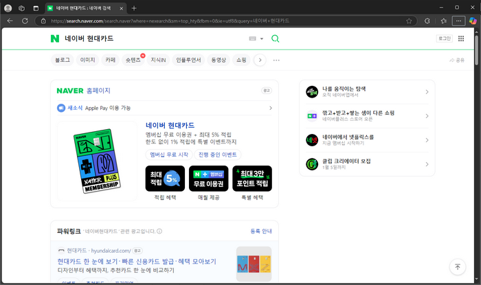This screenshot has height=285, width=481.
Task: Click the 새소식 megaphone icon
Action: pos(61,108)
